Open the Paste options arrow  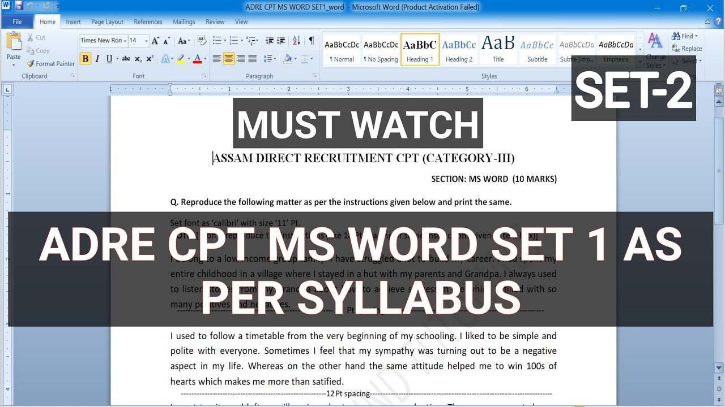(x=14, y=65)
